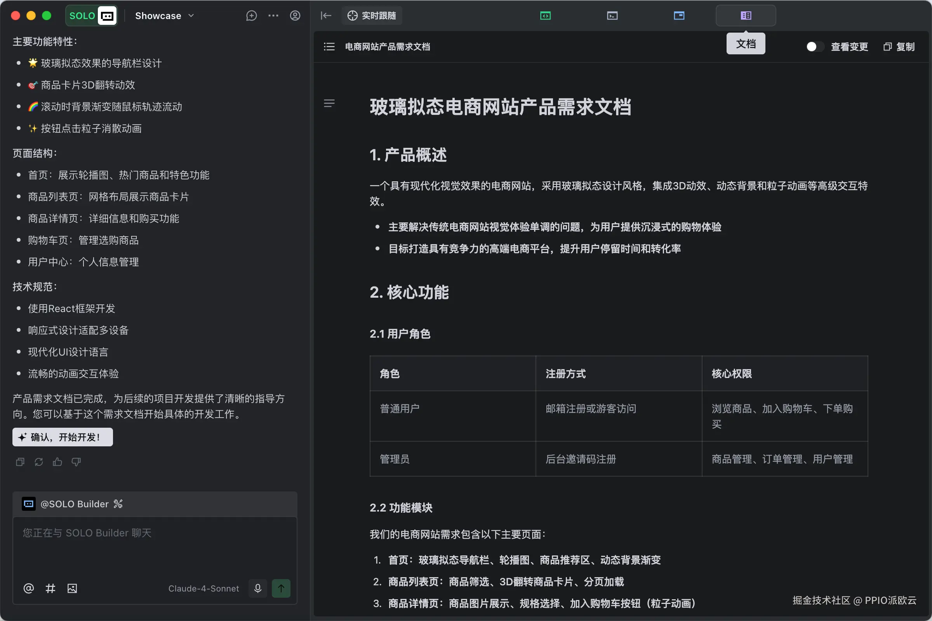
Task: Open the browser preview view icon
Action: pos(679,16)
